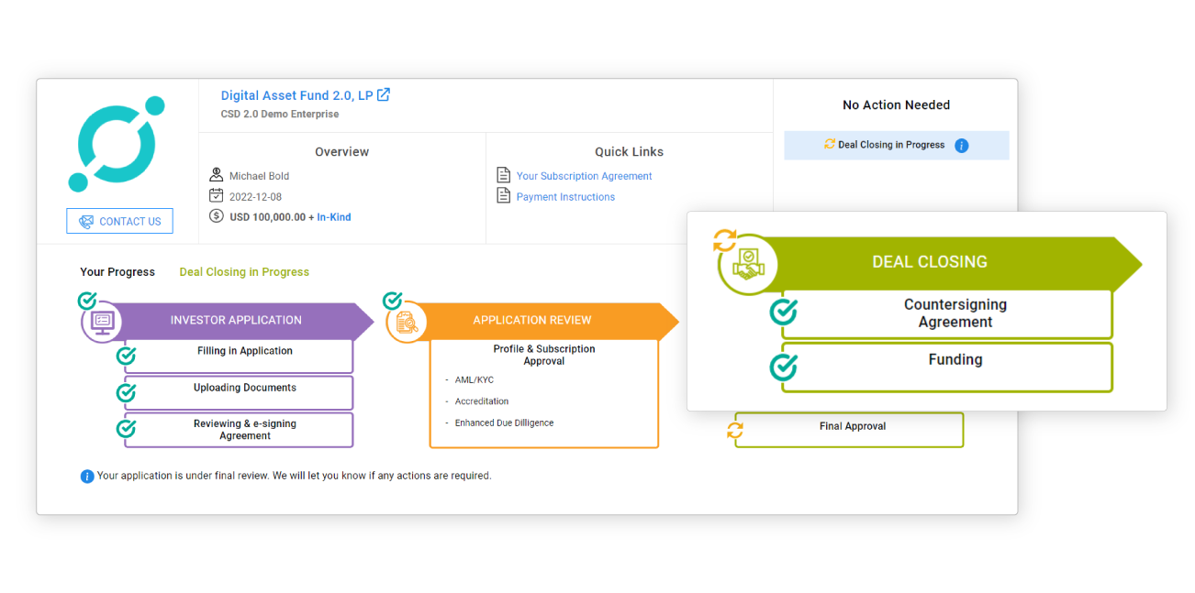Image resolution: width=1195 pixels, height=593 pixels.
Task: Click the No Action Needed heading
Action: pos(897,105)
